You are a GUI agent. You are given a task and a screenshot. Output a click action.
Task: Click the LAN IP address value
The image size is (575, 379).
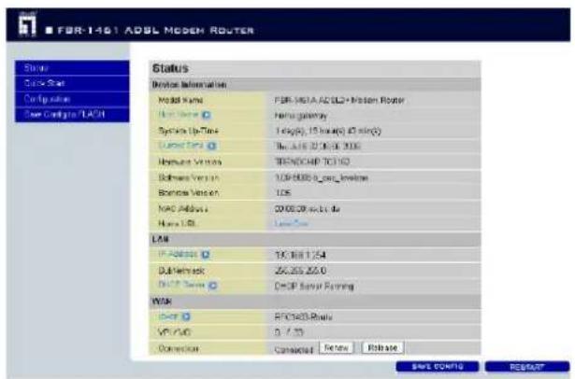(x=300, y=255)
